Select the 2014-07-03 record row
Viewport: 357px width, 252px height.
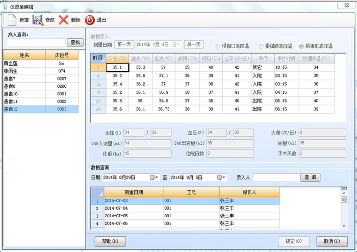click(185, 201)
